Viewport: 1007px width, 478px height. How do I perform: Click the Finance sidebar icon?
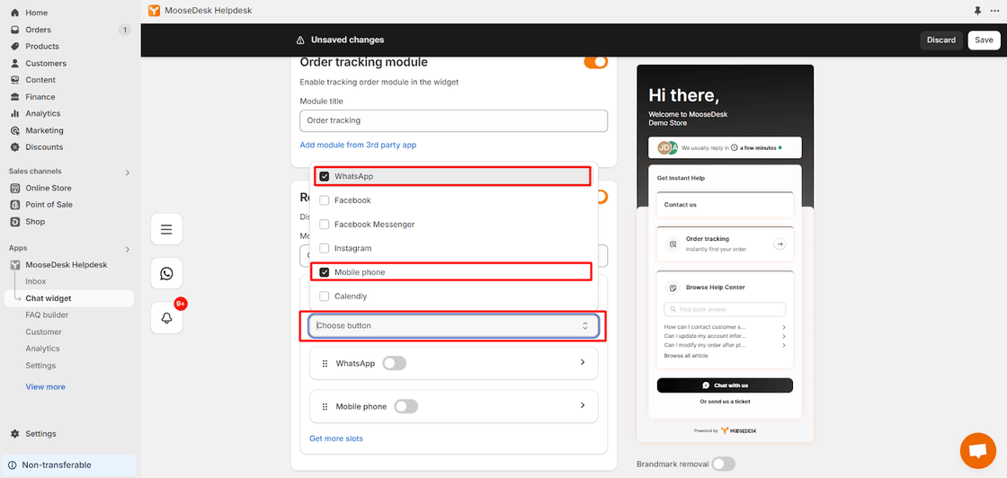(x=14, y=97)
